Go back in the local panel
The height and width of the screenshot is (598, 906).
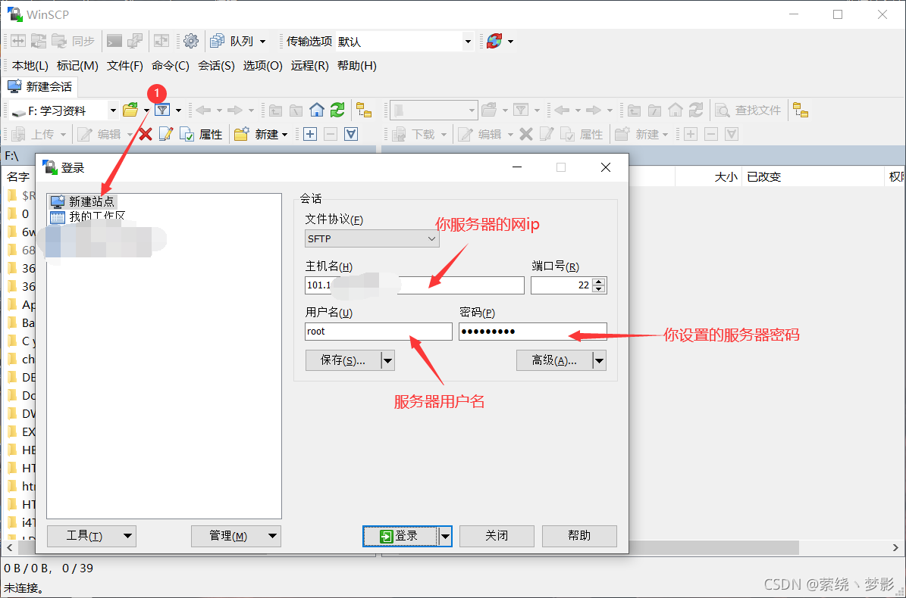[x=203, y=110]
